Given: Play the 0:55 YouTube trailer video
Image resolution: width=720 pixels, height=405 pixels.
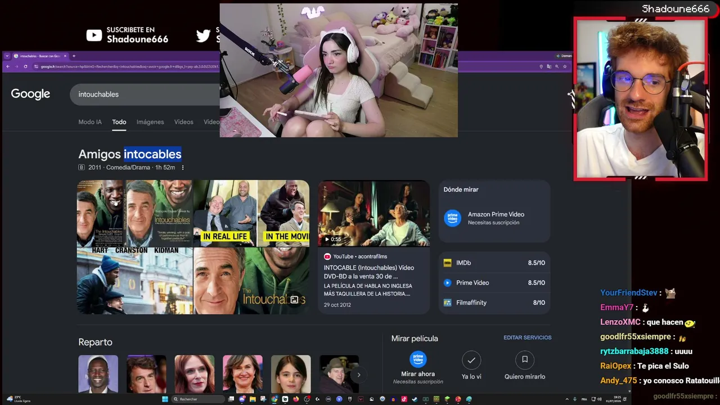Looking at the screenshot, I should click(373, 214).
